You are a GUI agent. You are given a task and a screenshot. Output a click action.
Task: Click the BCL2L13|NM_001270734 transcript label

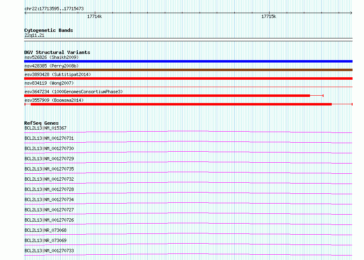click(49, 199)
